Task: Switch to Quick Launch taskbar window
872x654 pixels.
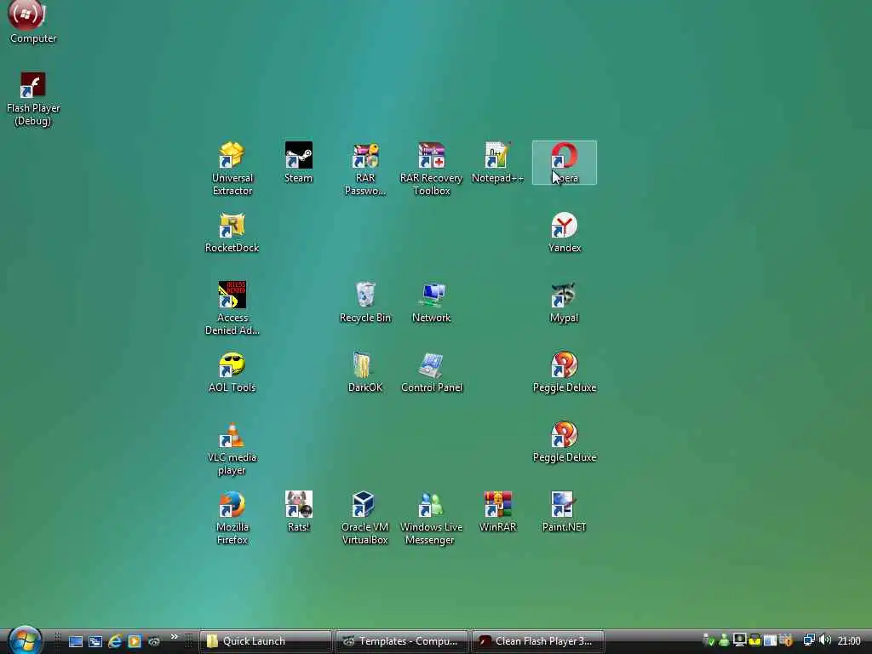Action: click(266, 641)
